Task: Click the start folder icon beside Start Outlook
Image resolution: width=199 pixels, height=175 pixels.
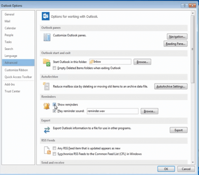Action: pos(46,62)
